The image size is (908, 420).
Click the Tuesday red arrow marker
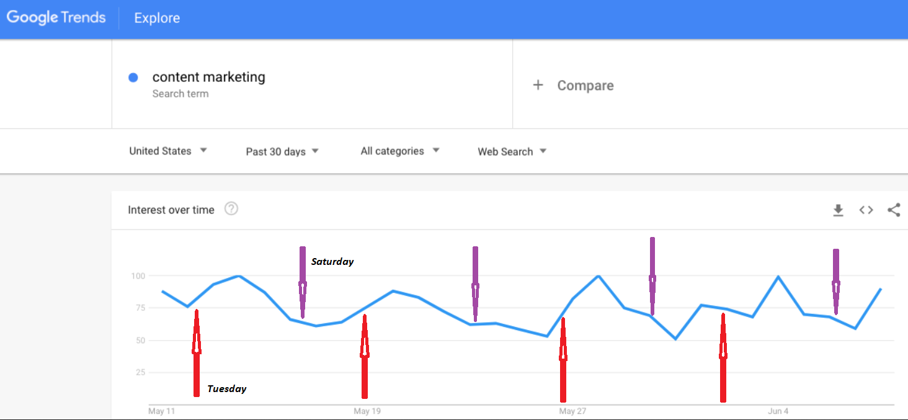pyautogui.click(x=197, y=352)
